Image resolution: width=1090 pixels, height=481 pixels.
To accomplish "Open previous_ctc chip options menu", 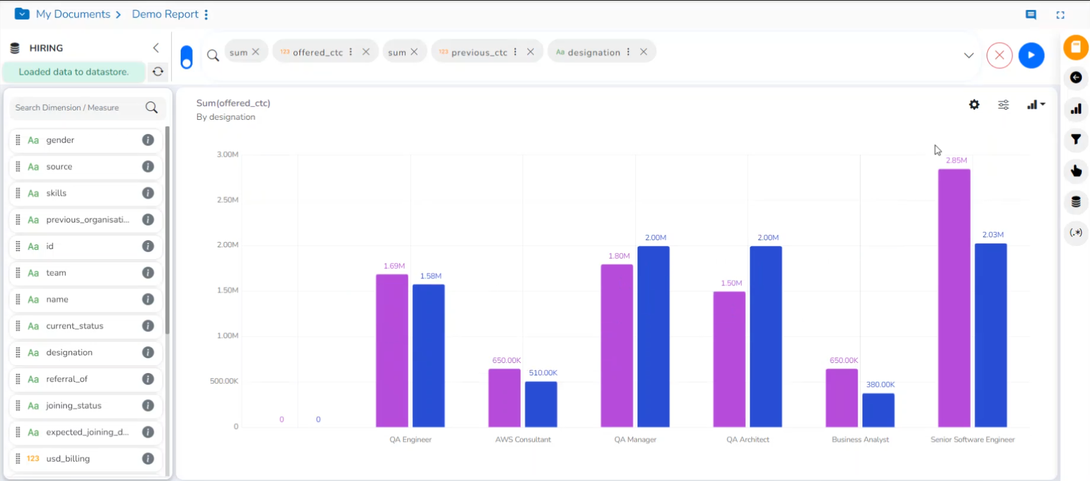I will coord(515,52).
